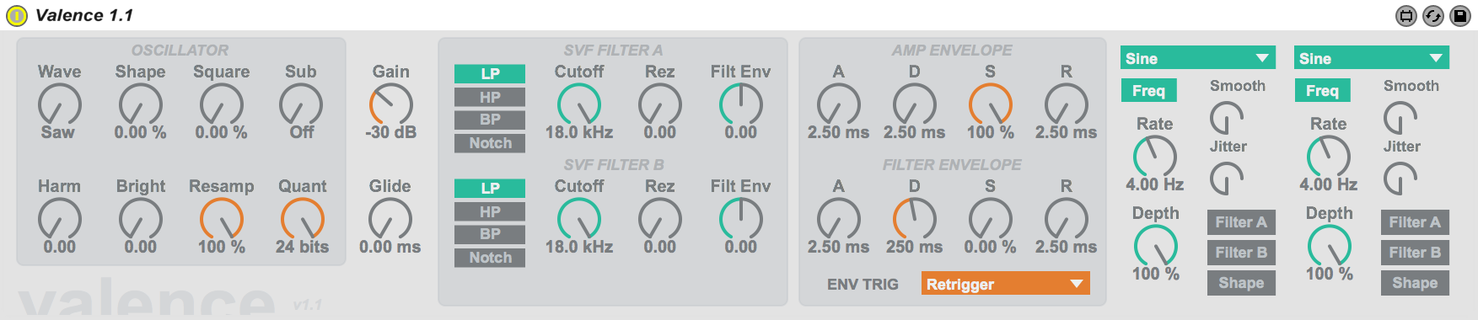Viewport: 1478px width, 320px height.
Task: Click the Filter A cutoff value 18.0 kHz
Action: [x=579, y=132]
